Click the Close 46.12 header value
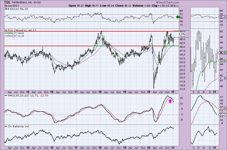 [123, 6]
